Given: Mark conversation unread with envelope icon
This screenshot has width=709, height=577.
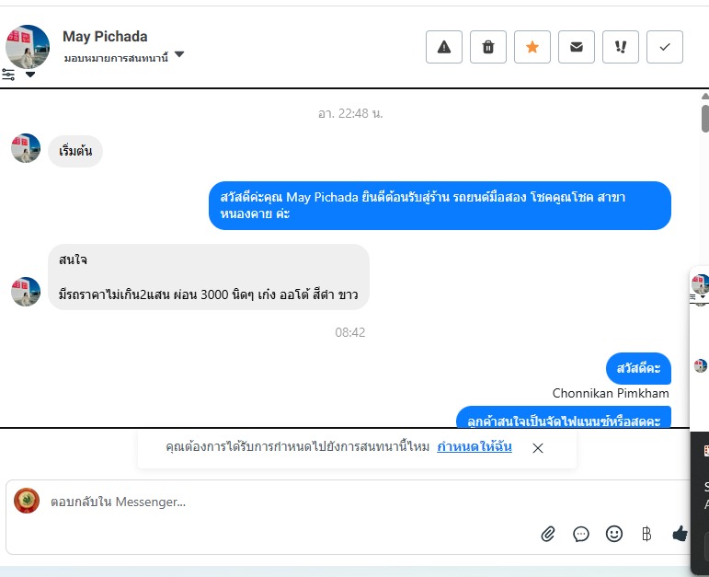Looking at the screenshot, I should [x=576, y=47].
